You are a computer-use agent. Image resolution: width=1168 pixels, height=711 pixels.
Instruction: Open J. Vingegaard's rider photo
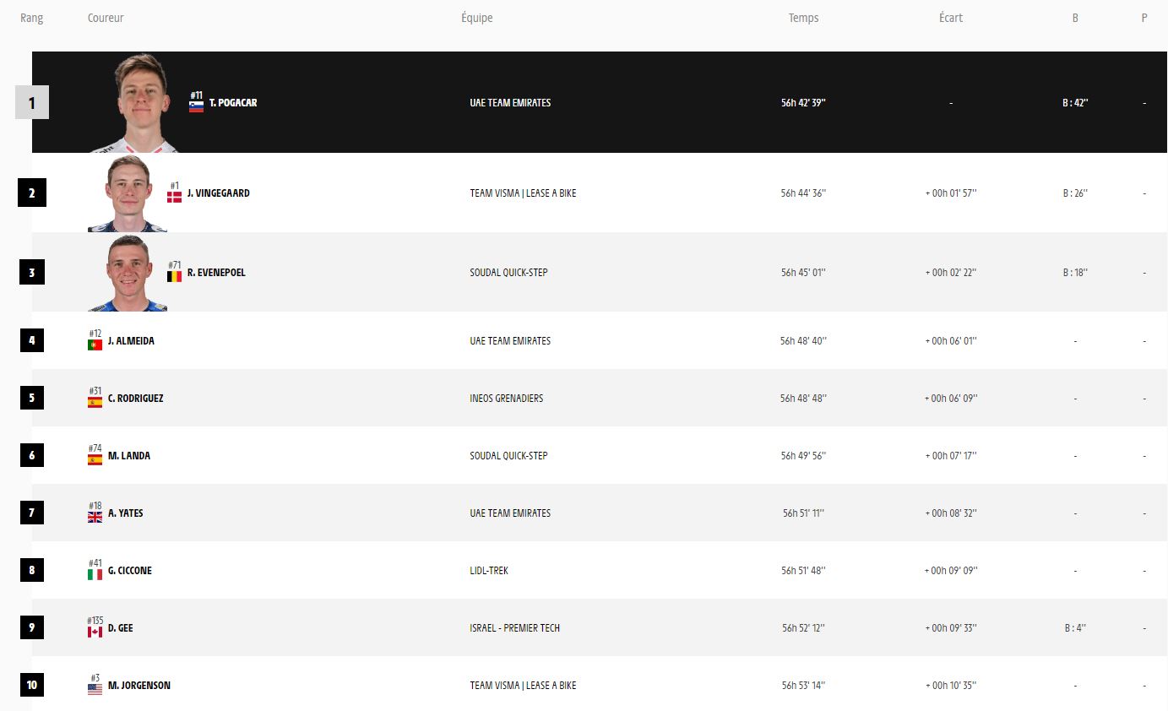[x=128, y=193]
